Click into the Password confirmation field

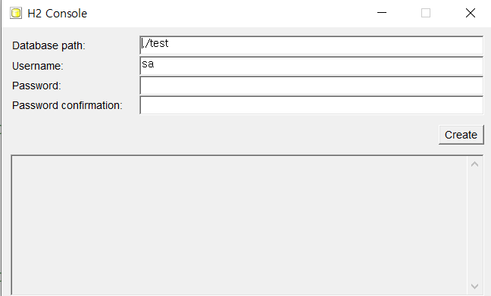click(311, 105)
